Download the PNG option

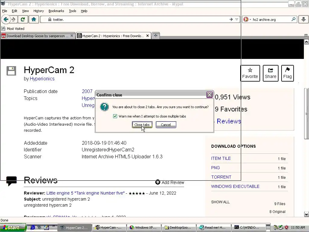pos(215,168)
